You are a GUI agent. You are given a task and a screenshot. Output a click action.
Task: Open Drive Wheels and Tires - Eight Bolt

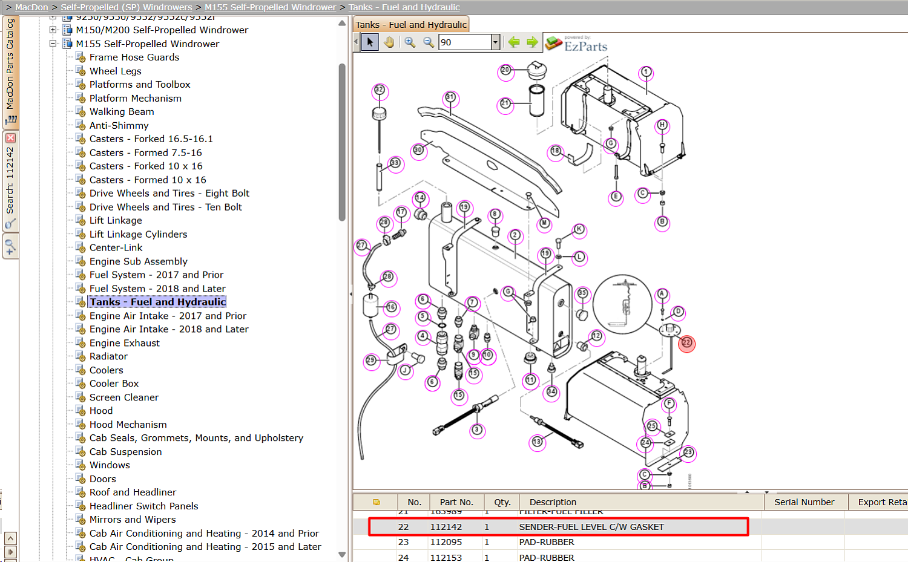169,194
